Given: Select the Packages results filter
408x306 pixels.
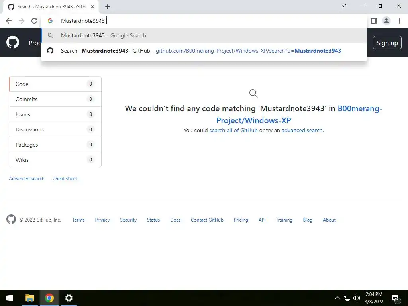Looking at the screenshot, I should (x=55, y=144).
